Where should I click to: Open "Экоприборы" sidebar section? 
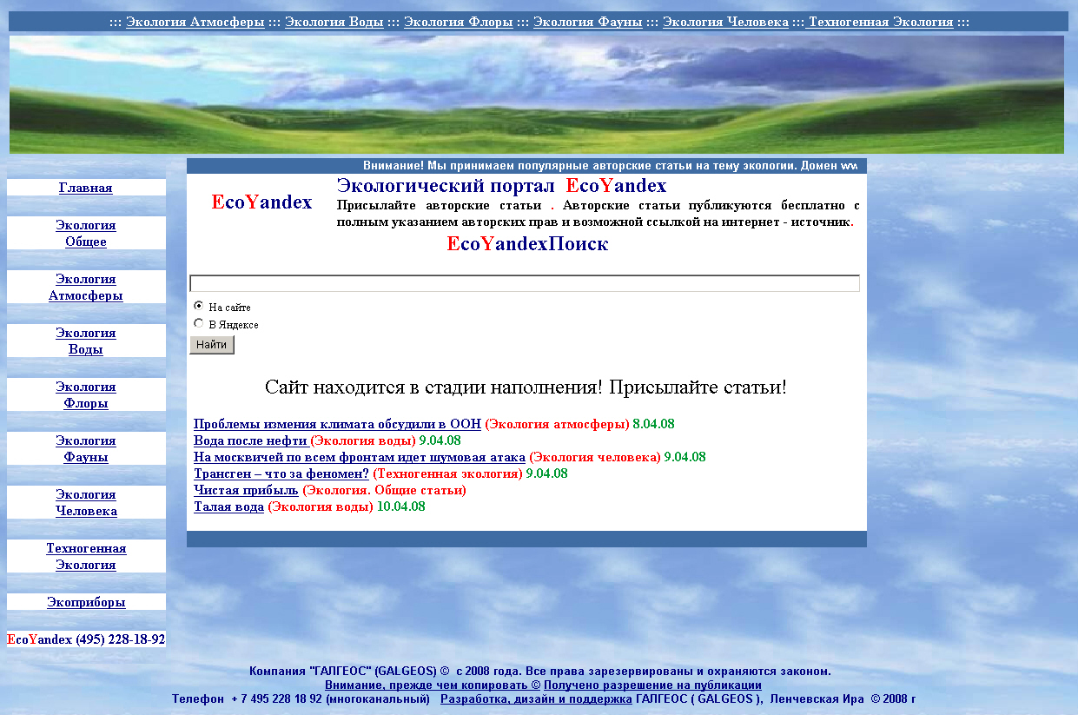click(x=86, y=601)
